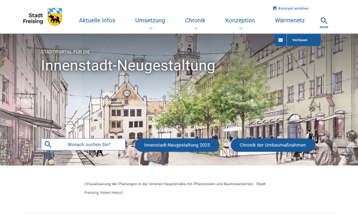Image resolution: width=358 pixels, height=224 pixels.
Task: Click the Innenstadt-Neugestaltung headline text
Action: coord(128,66)
